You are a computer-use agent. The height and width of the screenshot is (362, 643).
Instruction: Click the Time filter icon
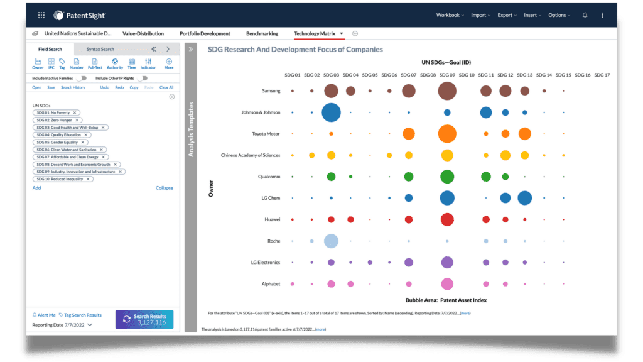132,63
